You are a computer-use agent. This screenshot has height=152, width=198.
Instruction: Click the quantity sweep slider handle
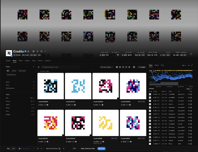tap(20, 149)
